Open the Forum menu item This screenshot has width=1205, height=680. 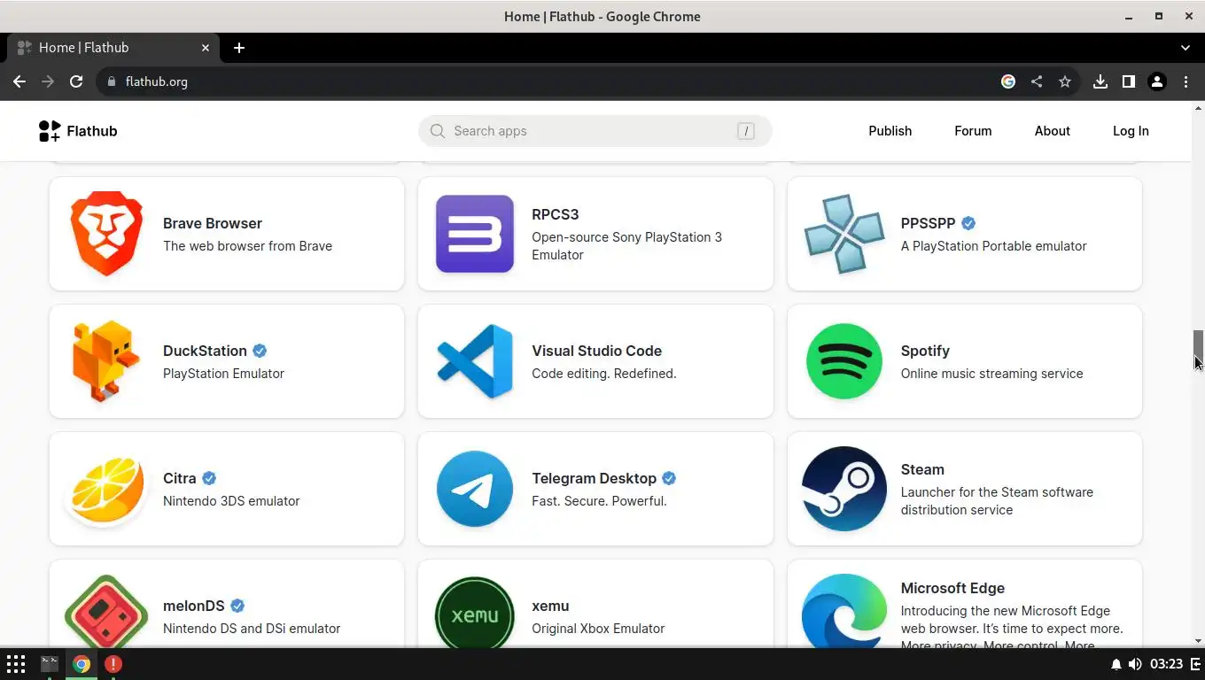[x=973, y=131]
